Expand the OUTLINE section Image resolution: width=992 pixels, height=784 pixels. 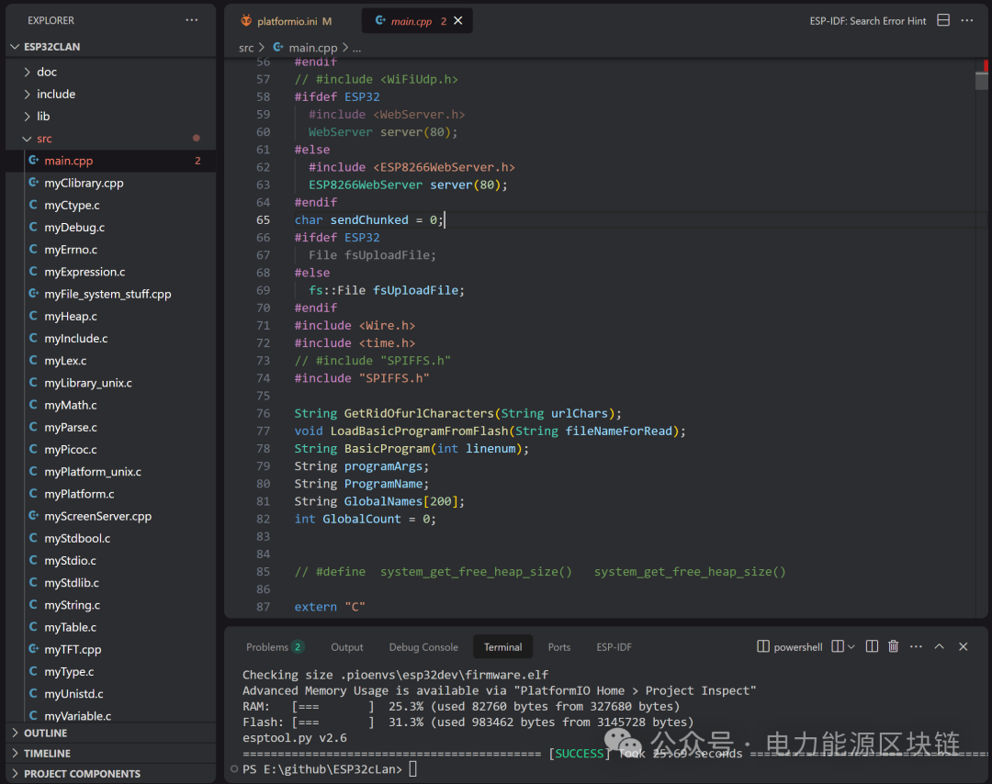pos(45,733)
